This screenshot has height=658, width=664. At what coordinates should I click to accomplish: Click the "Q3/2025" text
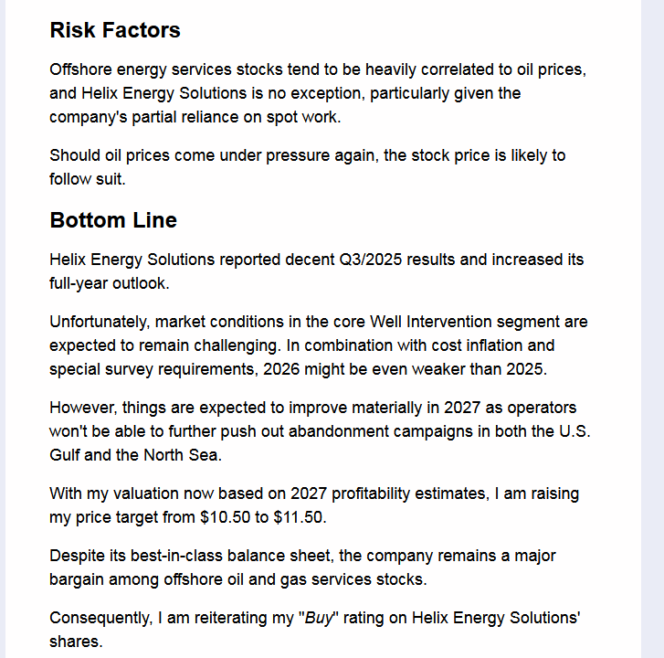point(370,260)
